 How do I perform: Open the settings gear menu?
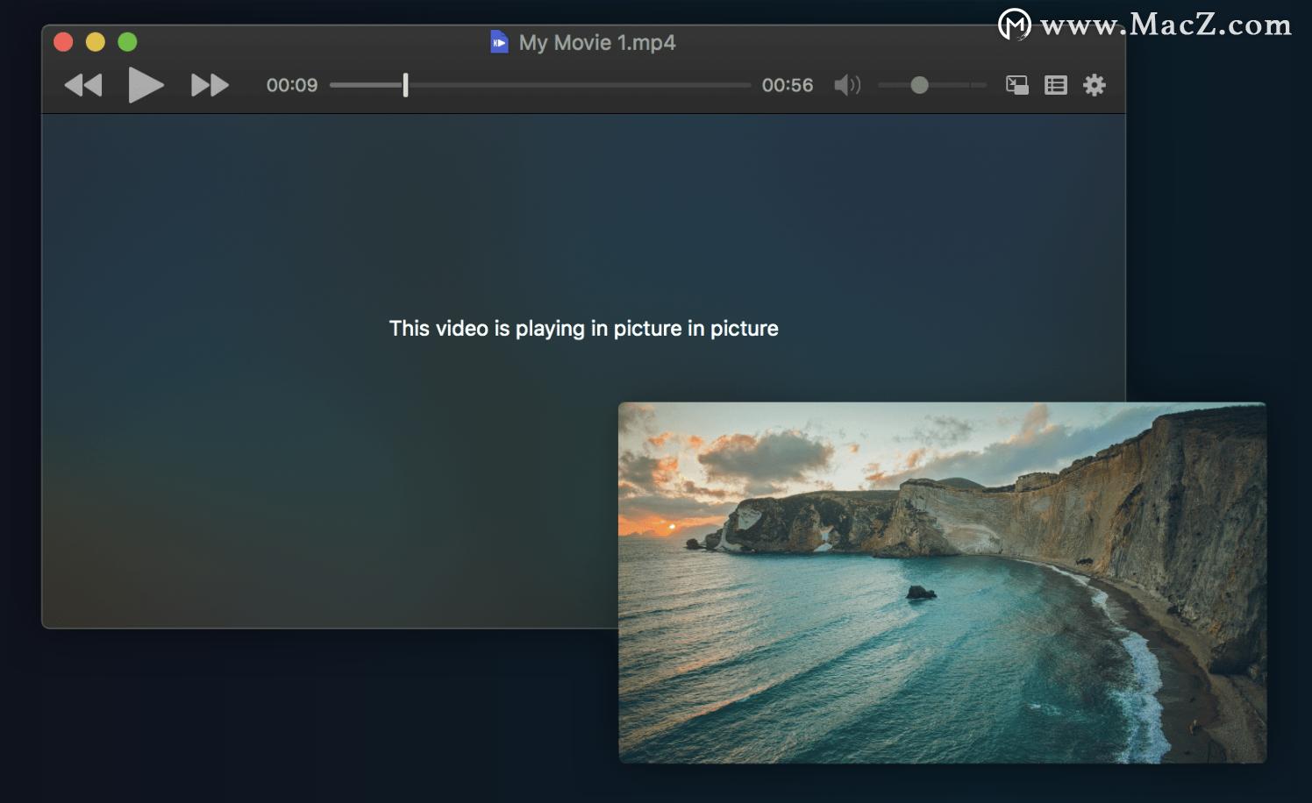(x=1095, y=85)
